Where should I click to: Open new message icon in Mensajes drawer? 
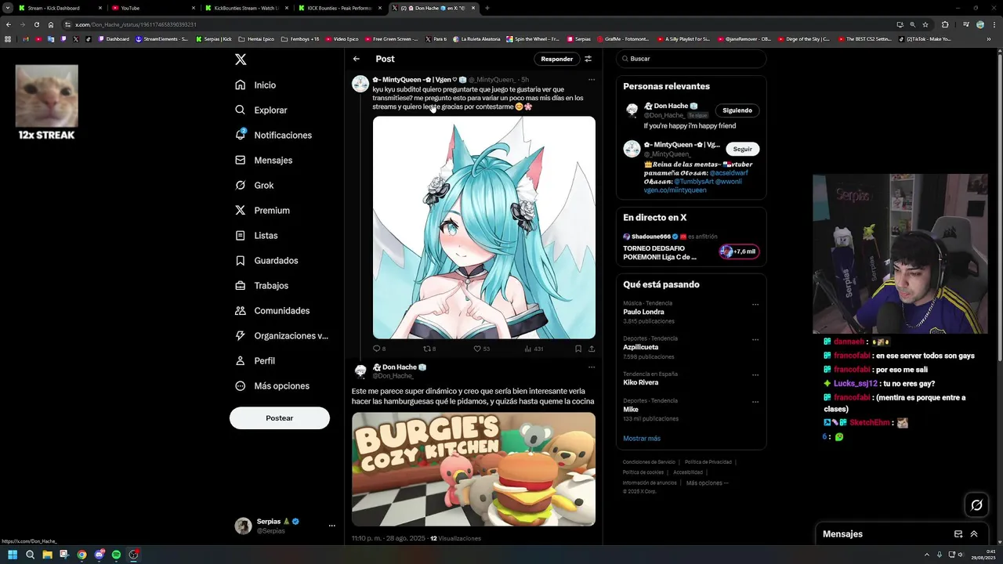click(958, 534)
